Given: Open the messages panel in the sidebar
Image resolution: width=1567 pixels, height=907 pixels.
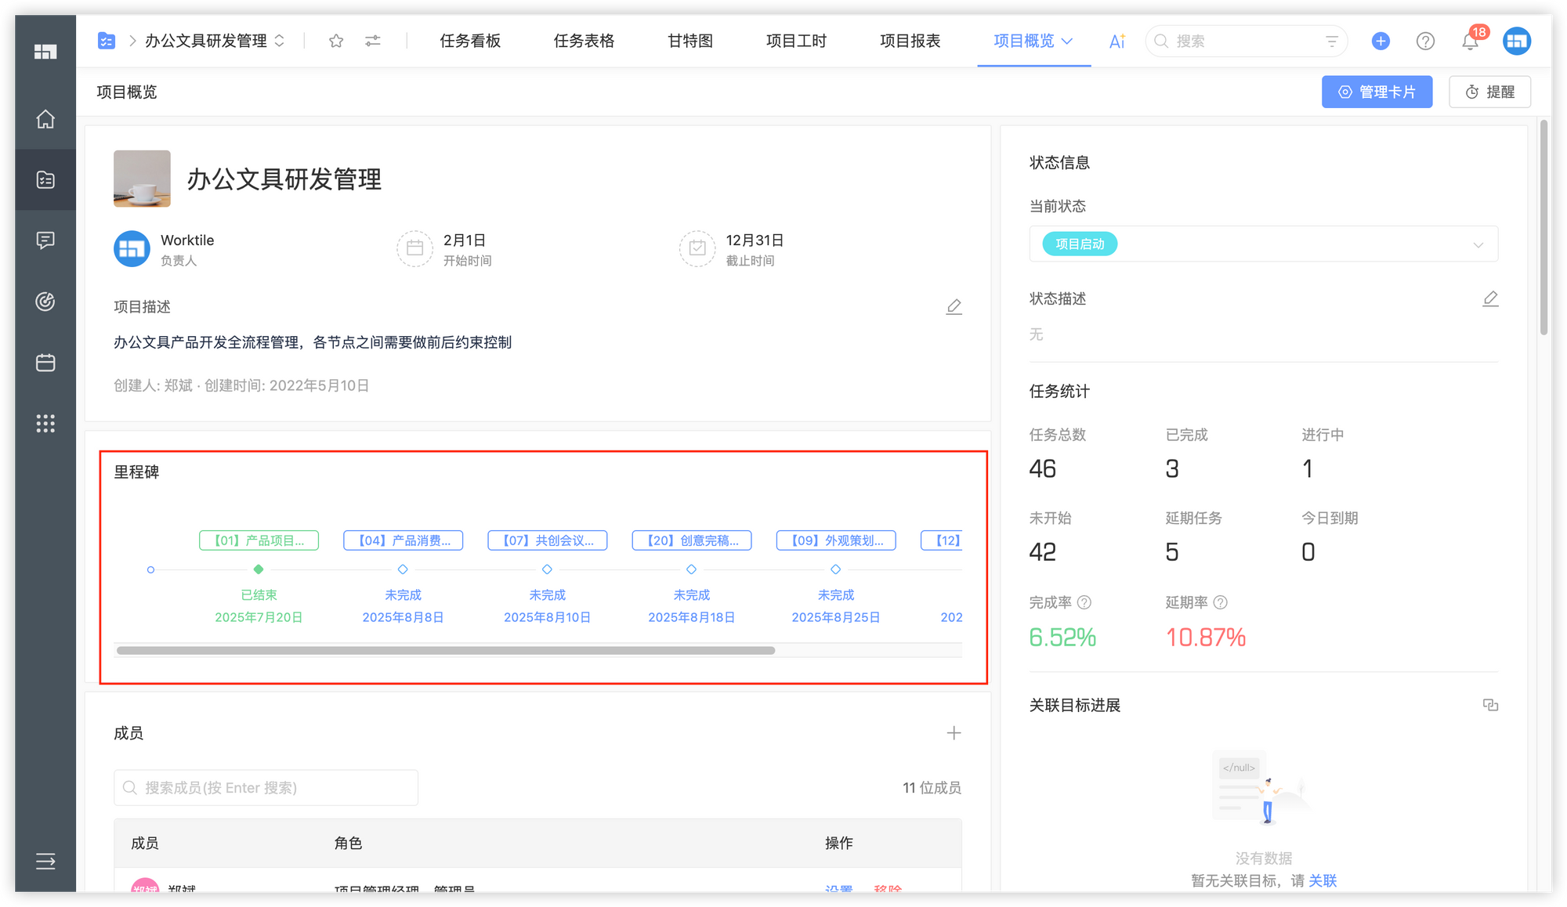Looking at the screenshot, I should [x=45, y=240].
